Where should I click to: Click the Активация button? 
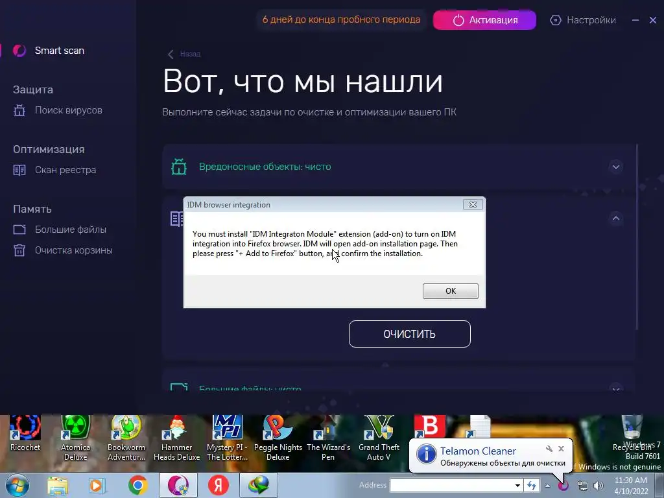click(x=484, y=20)
